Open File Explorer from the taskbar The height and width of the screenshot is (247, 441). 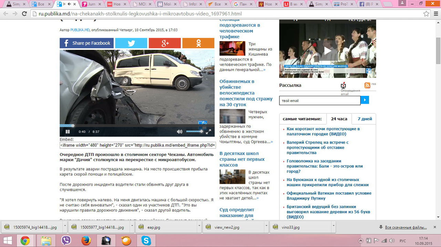pos(45,241)
